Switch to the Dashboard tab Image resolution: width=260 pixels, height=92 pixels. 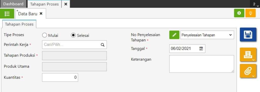13,4
